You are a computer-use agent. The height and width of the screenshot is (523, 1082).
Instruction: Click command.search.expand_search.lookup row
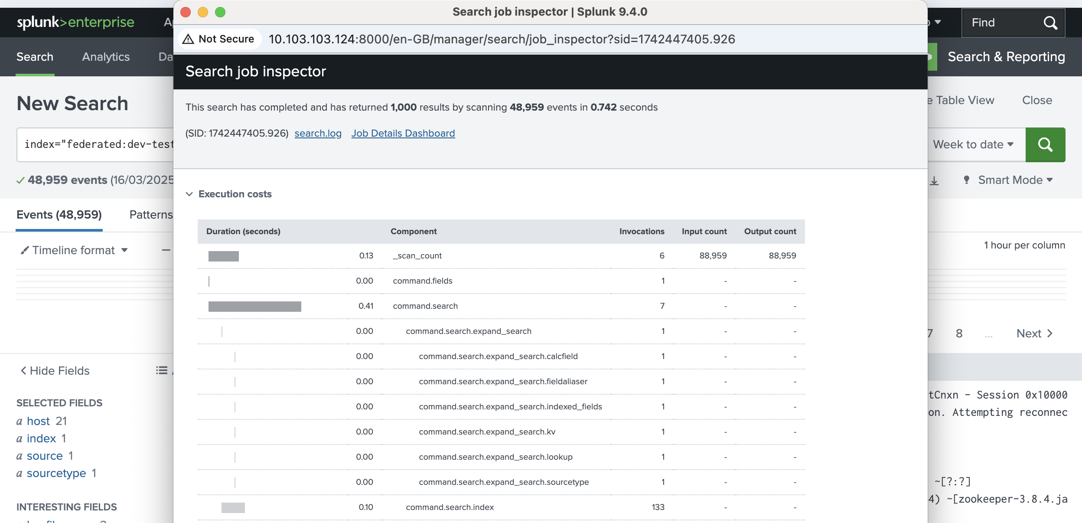pyautogui.click(x=501, y=457)
